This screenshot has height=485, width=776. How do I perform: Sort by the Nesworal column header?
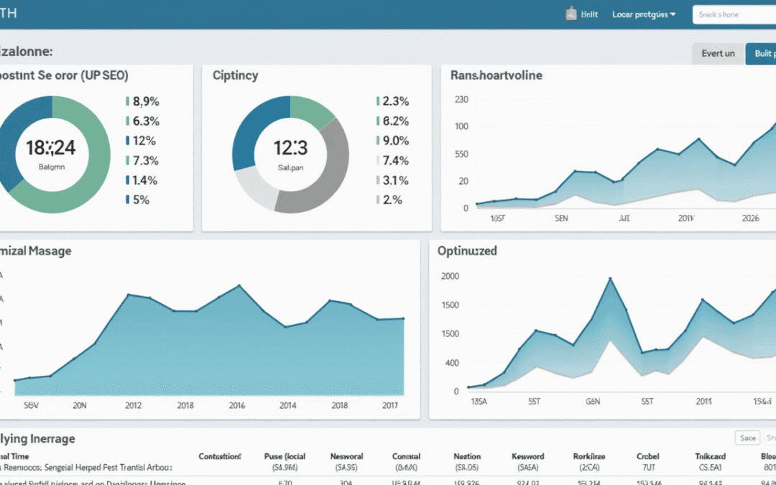click(346, 456)
